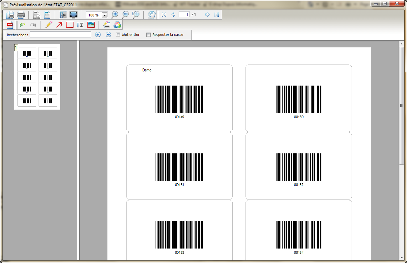
Task: Click barcode number 00153
Action: (180, 253)
